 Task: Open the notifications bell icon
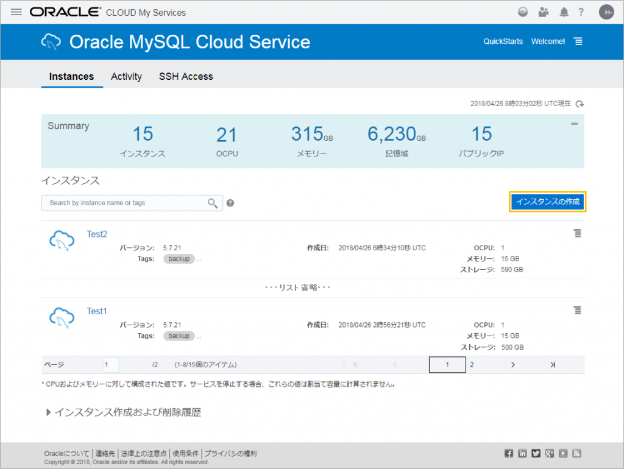[564, 12]
